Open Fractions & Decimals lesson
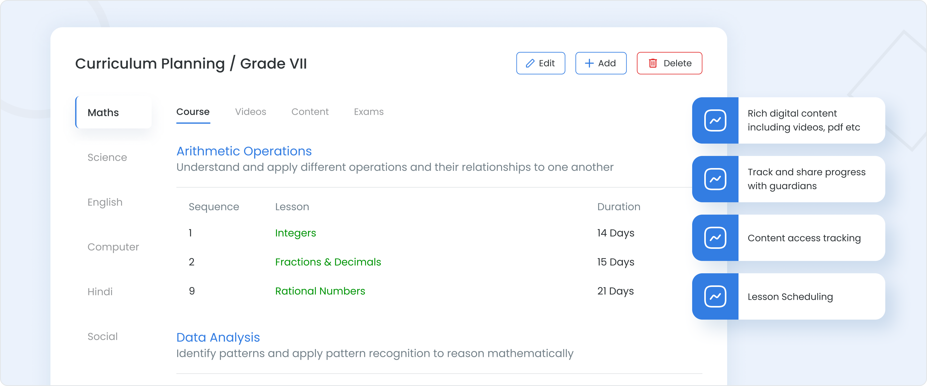 tap(328, 262)
